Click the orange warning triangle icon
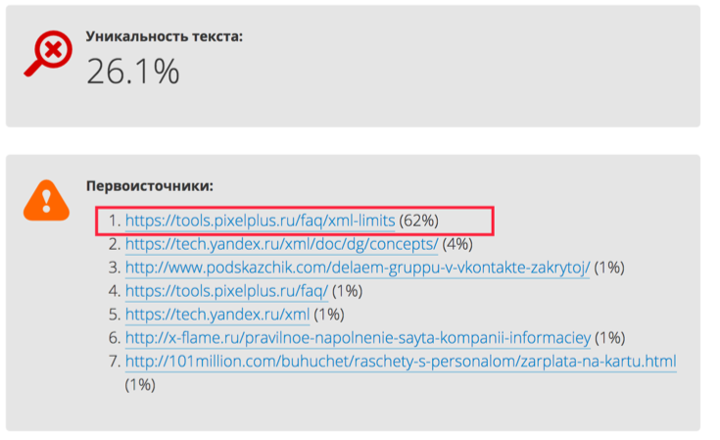The height and width of the screenshot is (440, 720). (46, 201)
